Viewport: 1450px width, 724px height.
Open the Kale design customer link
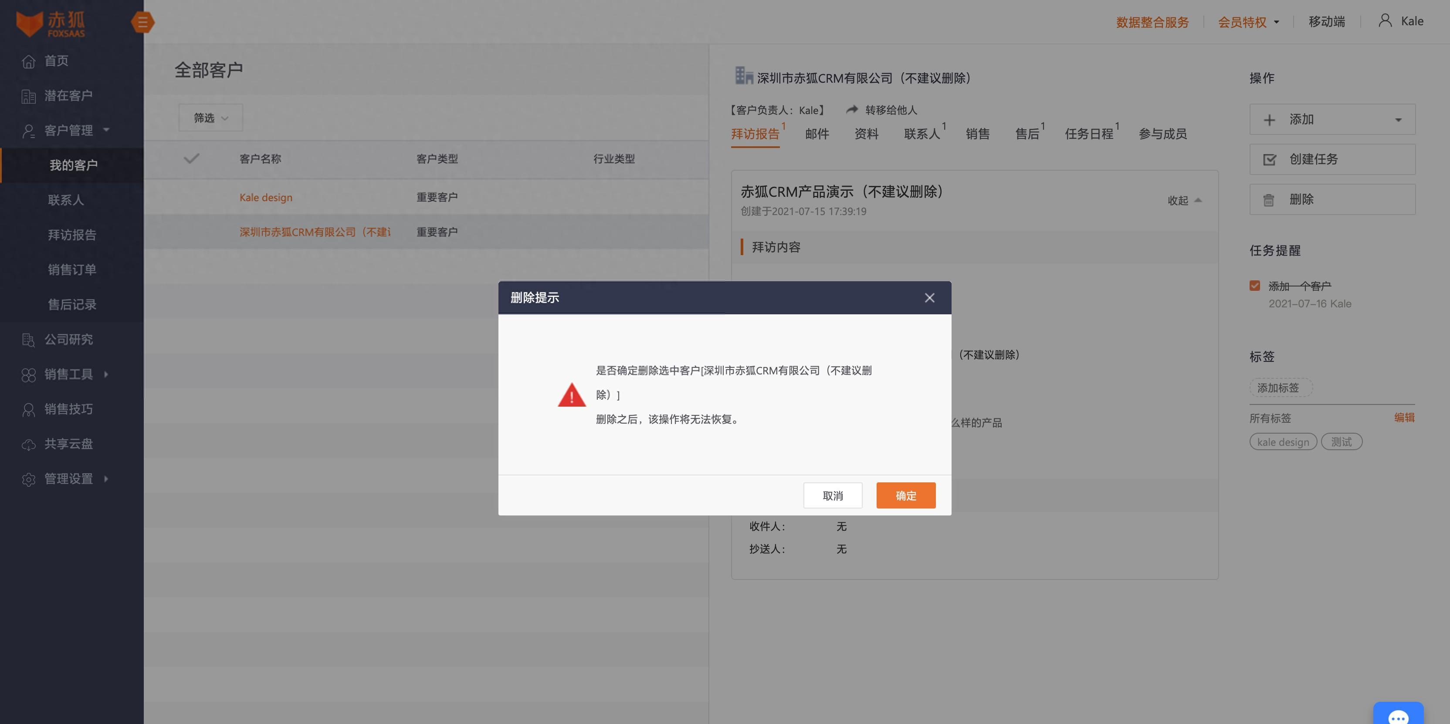266,198
